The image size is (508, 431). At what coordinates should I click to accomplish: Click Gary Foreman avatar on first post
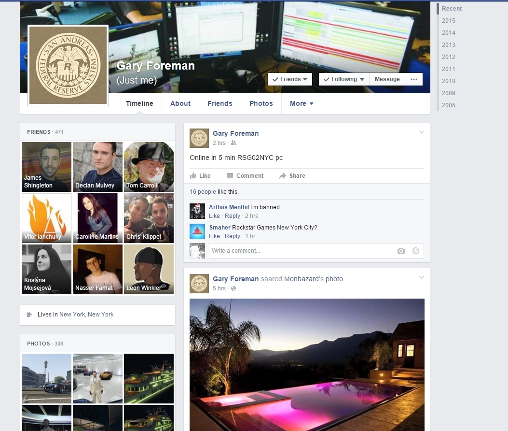point(199,138)
